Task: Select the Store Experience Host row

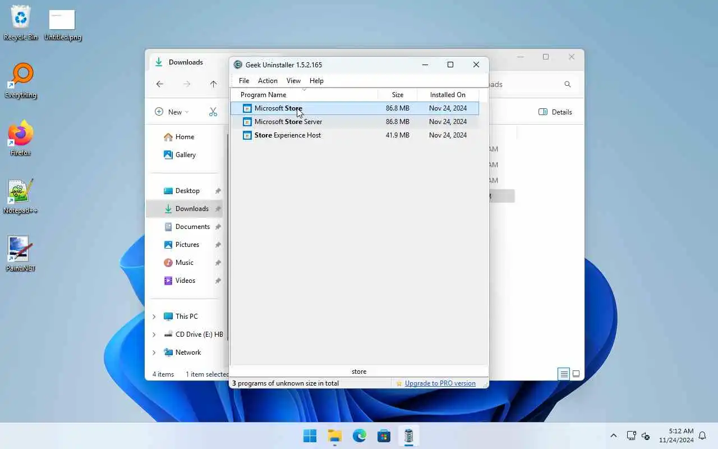Action: [355, 135]
